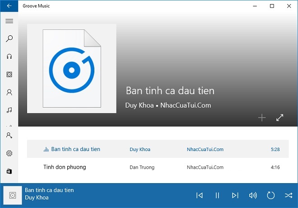Open the Store bag icon
298x208 pixels.
pos(9,171)
